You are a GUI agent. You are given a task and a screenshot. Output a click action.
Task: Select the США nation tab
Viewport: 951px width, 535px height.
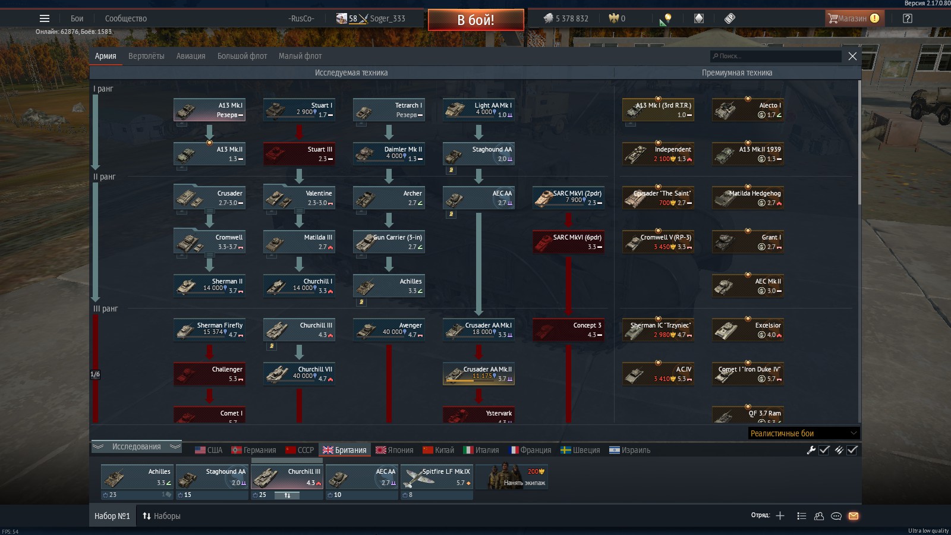pos(209,450)
